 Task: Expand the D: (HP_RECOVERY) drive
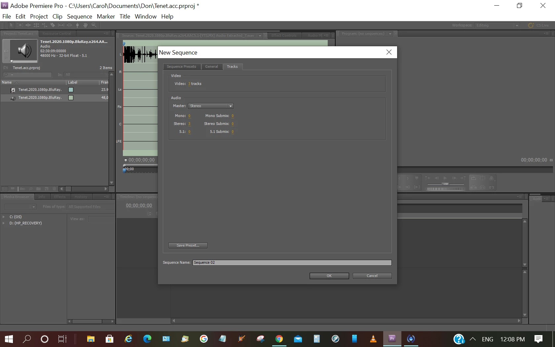point(4,223)
